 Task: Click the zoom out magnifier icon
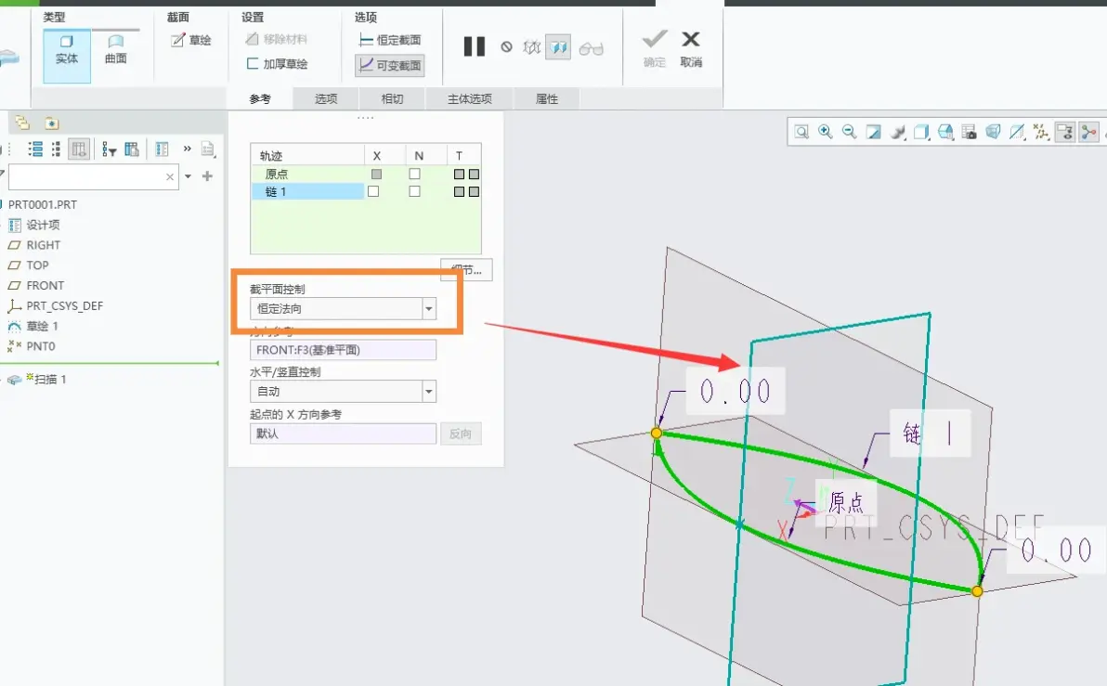coord(850,132)
